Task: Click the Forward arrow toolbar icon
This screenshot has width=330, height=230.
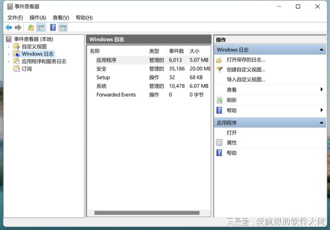Action: [x=18, y=27]
